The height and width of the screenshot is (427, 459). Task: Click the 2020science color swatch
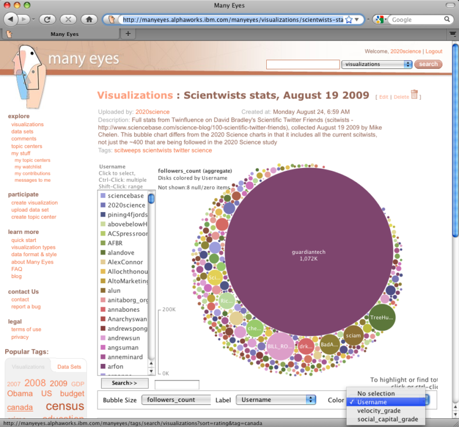pyautogui.click(x=103, y=205)
